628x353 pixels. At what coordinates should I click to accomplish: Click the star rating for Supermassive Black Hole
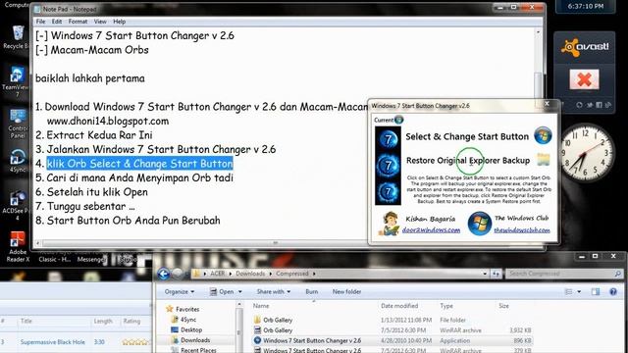tap(135, 342)
